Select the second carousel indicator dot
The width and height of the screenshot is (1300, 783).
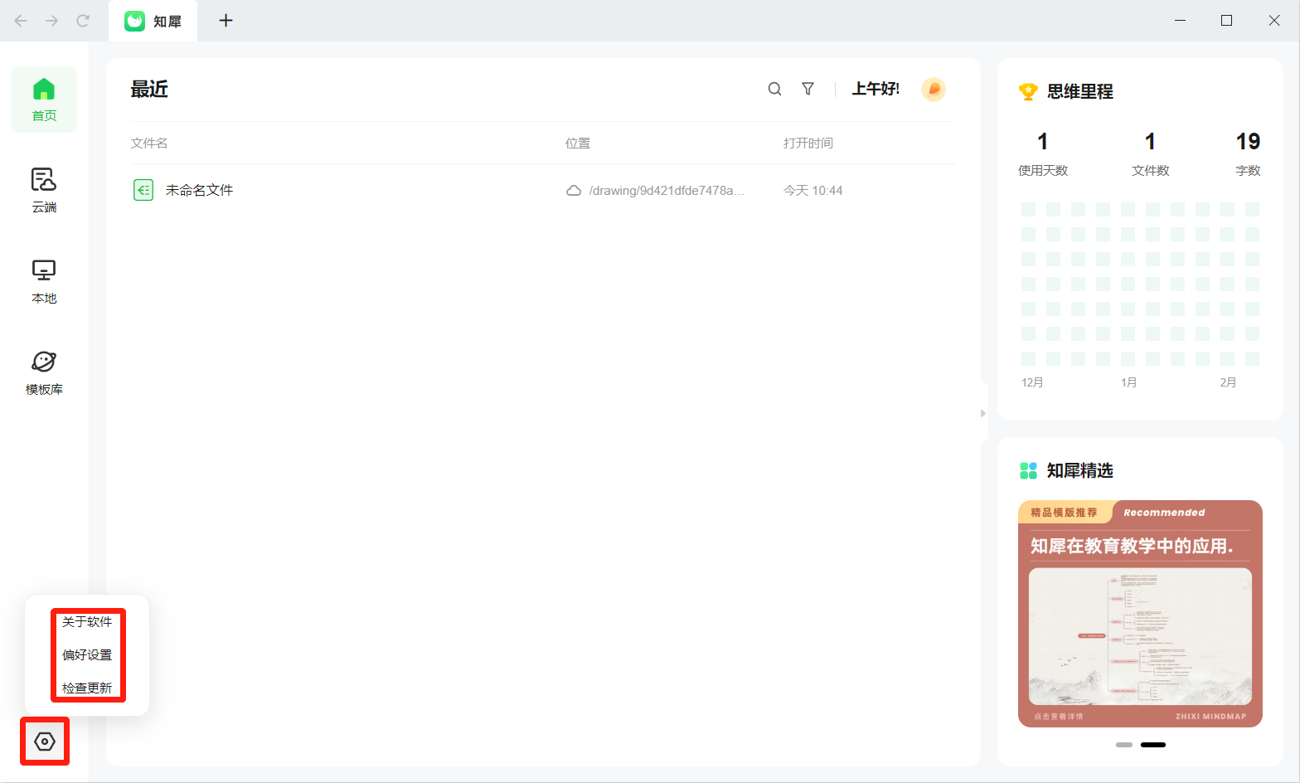pyautogui.click(x=1153, y=745)
